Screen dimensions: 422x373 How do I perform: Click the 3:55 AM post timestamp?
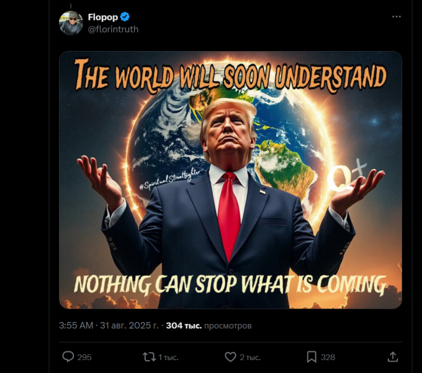click(x=76, y=326)
